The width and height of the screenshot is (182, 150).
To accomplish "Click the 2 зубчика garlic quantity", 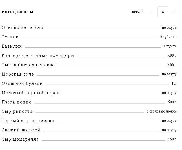I will pos(168,37).
